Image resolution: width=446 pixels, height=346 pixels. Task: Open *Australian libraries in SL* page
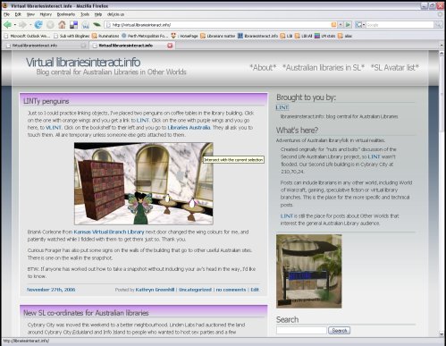click(x=324, y=68)
